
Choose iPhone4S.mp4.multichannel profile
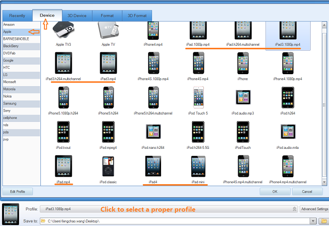click(243, 166)
